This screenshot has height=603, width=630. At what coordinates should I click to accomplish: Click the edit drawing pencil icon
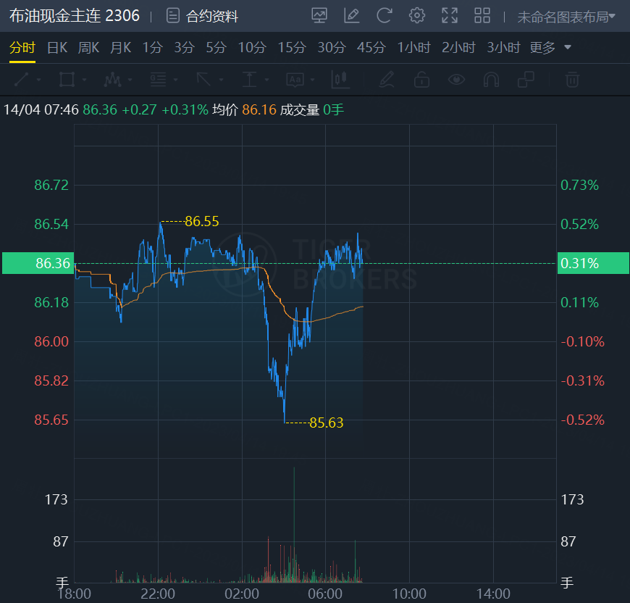(352, 15)
